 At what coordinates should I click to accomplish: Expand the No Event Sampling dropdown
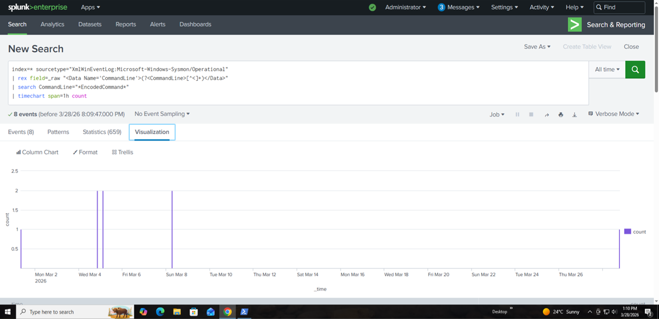point(162,114)
